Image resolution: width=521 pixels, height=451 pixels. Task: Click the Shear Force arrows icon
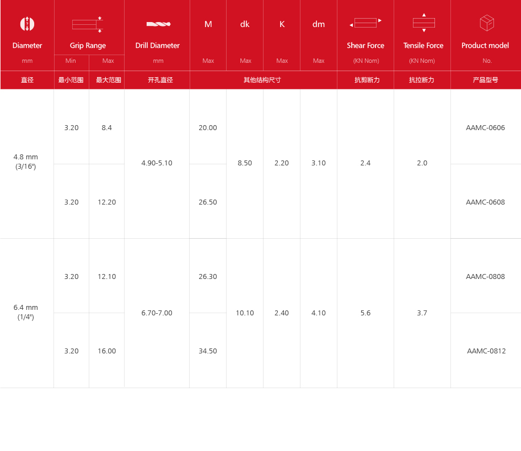(366, 23)
